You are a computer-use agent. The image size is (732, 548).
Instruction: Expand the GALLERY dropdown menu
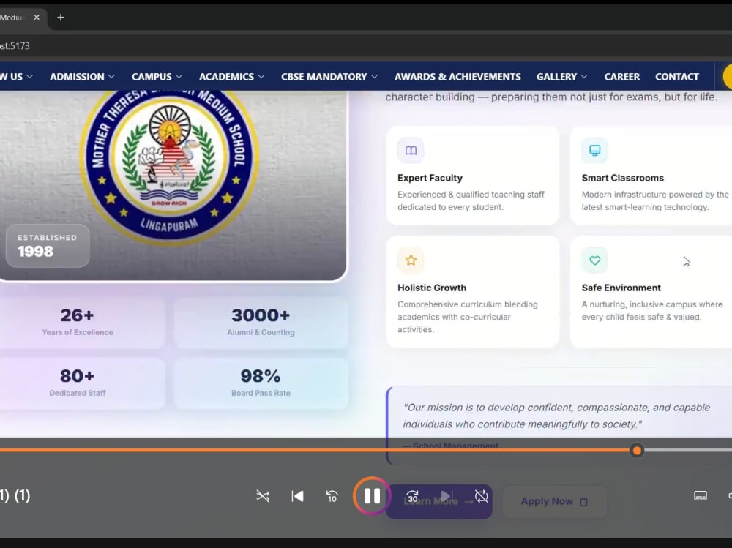(x=561, y=77)
